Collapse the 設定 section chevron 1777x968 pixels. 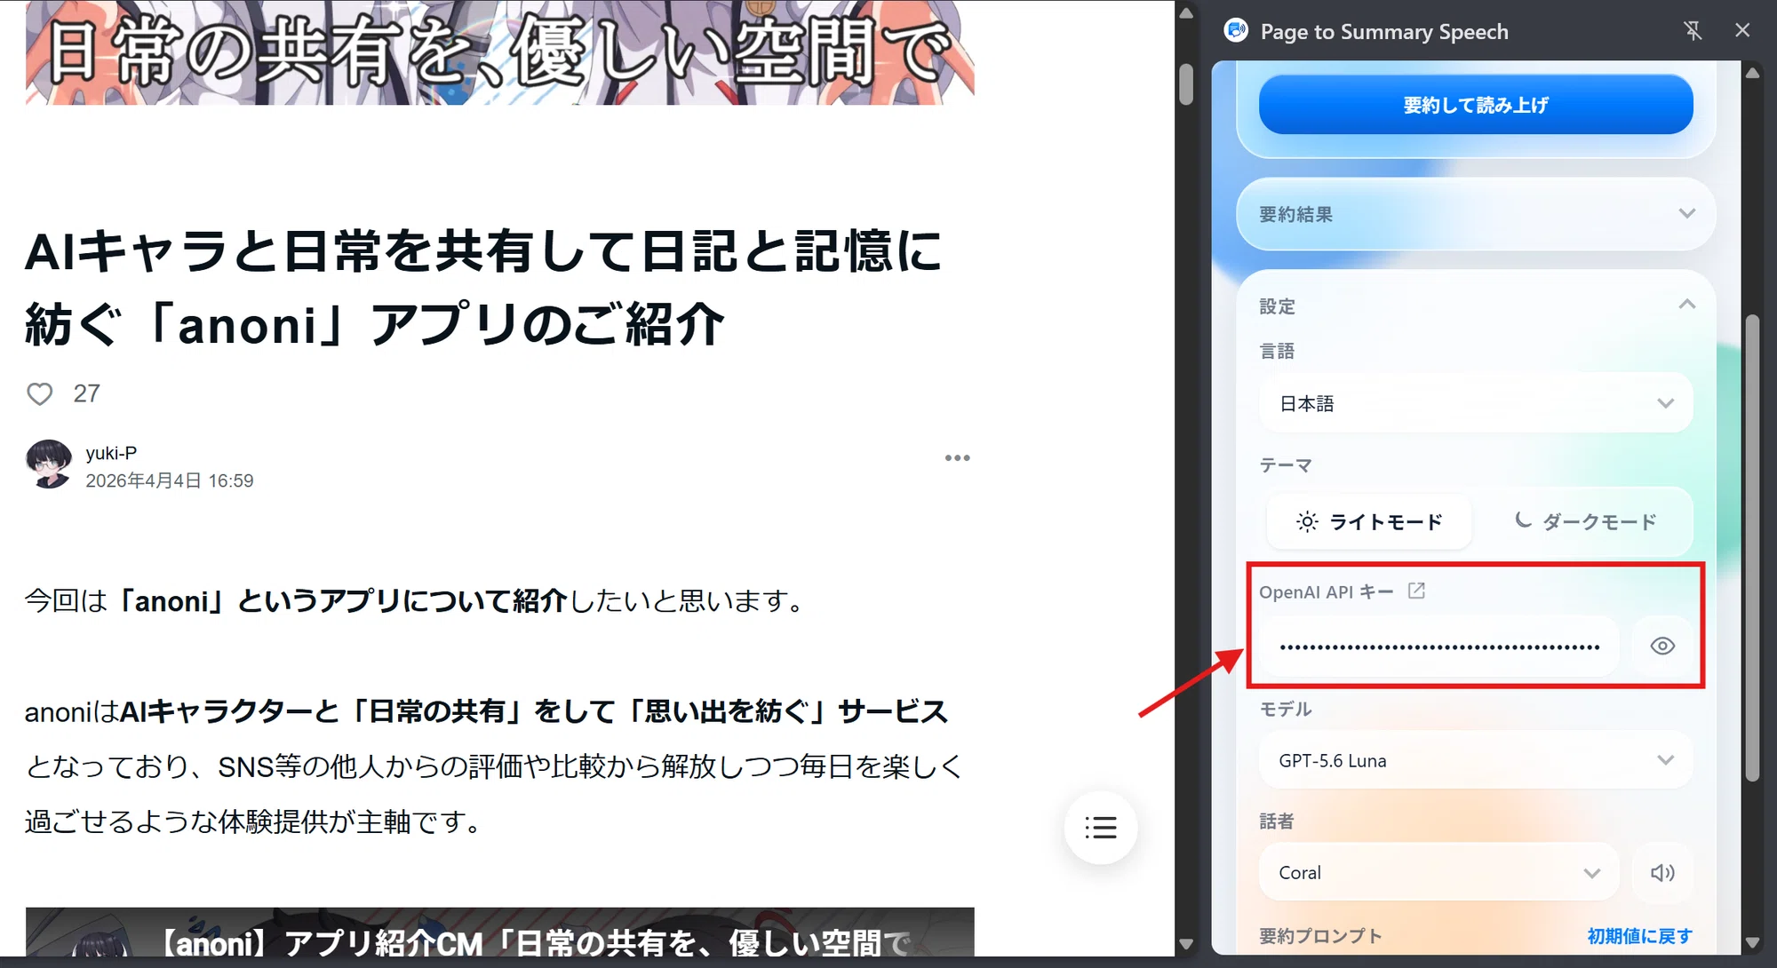(x=1686, y=305)
